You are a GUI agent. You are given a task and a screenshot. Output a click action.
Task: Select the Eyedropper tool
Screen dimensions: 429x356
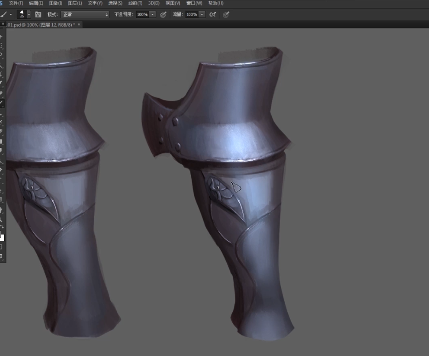click(1, 83)
